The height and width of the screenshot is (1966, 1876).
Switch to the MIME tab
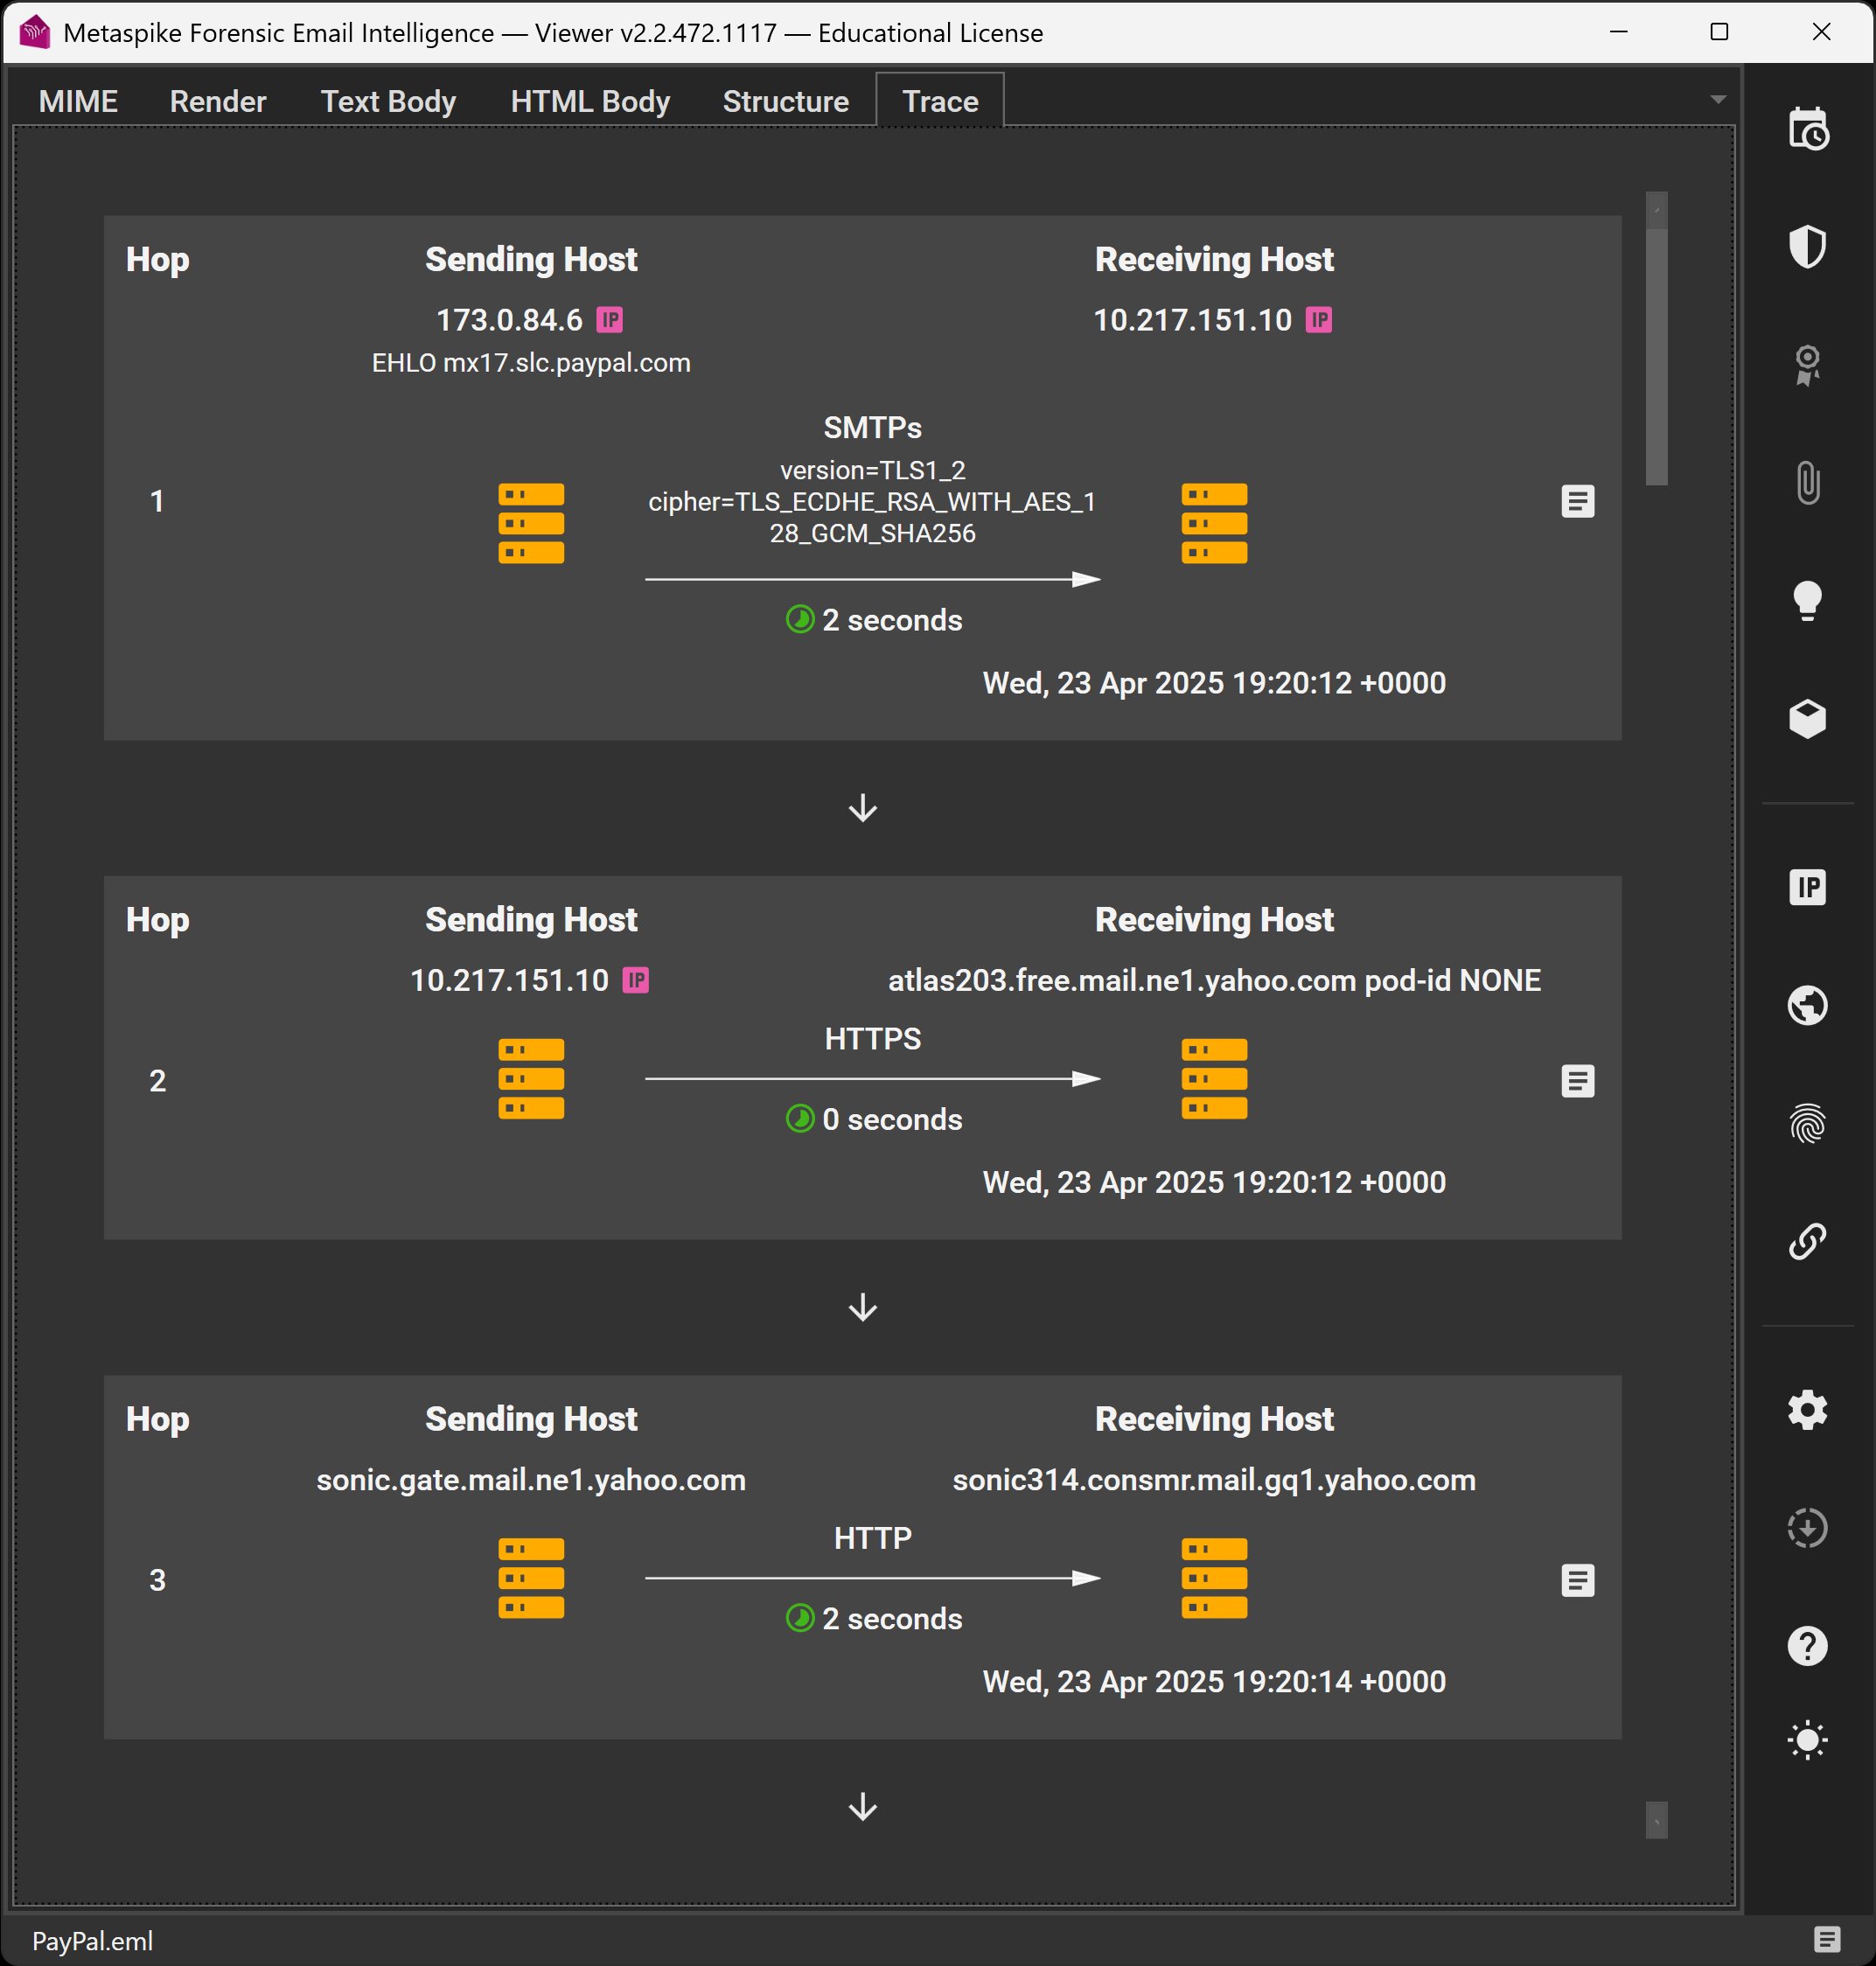click(x=77, y=101)
